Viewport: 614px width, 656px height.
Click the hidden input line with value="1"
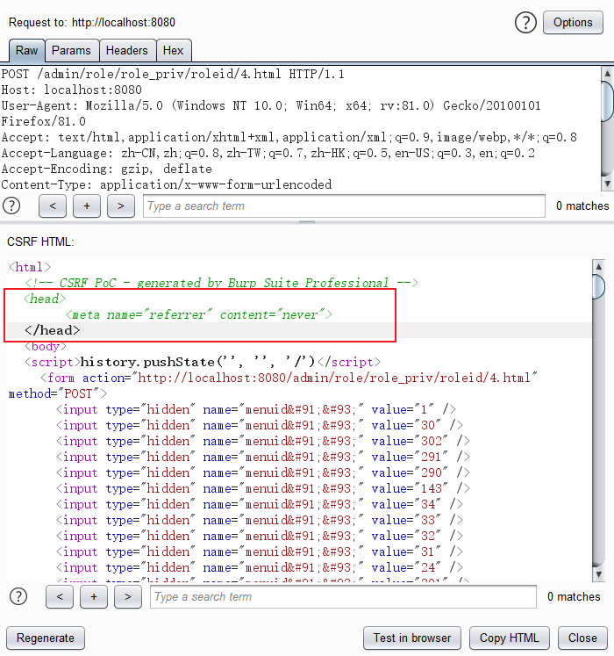pos(256,409)
